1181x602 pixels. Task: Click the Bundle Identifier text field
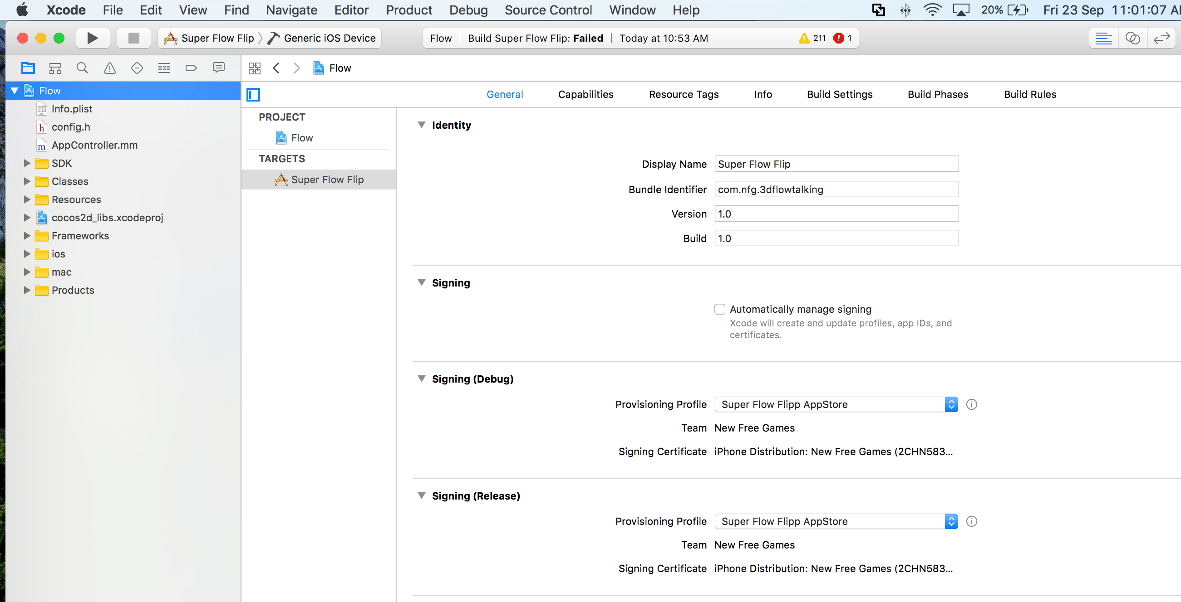(836, 189)
